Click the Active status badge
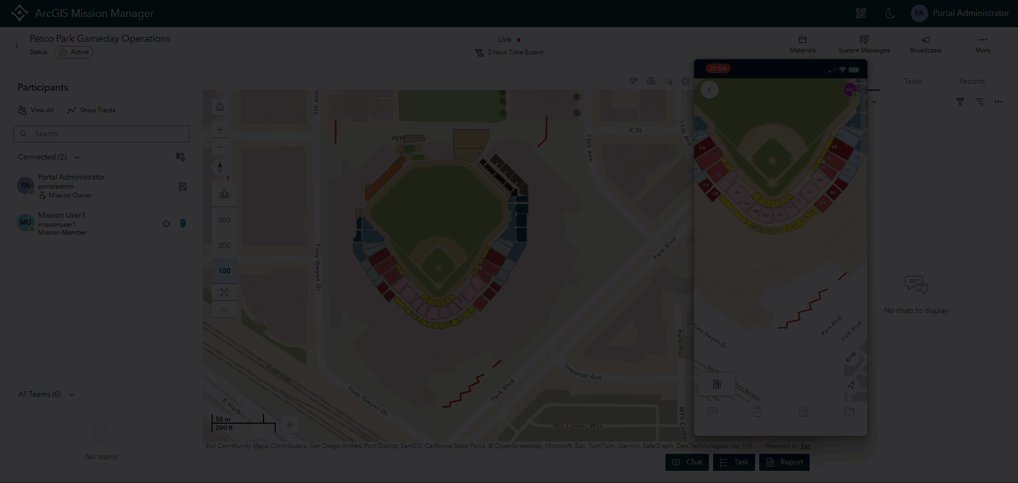1018x483 pixels. pyautogui.click(x=73, y=52)
